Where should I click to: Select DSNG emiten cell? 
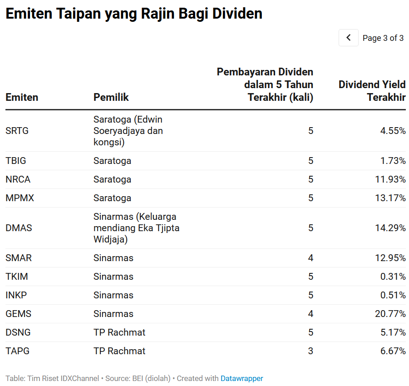pos(18,332)
